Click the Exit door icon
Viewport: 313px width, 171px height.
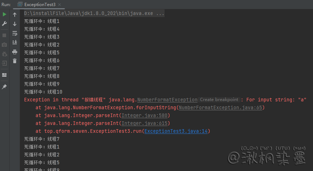point(4,64)
